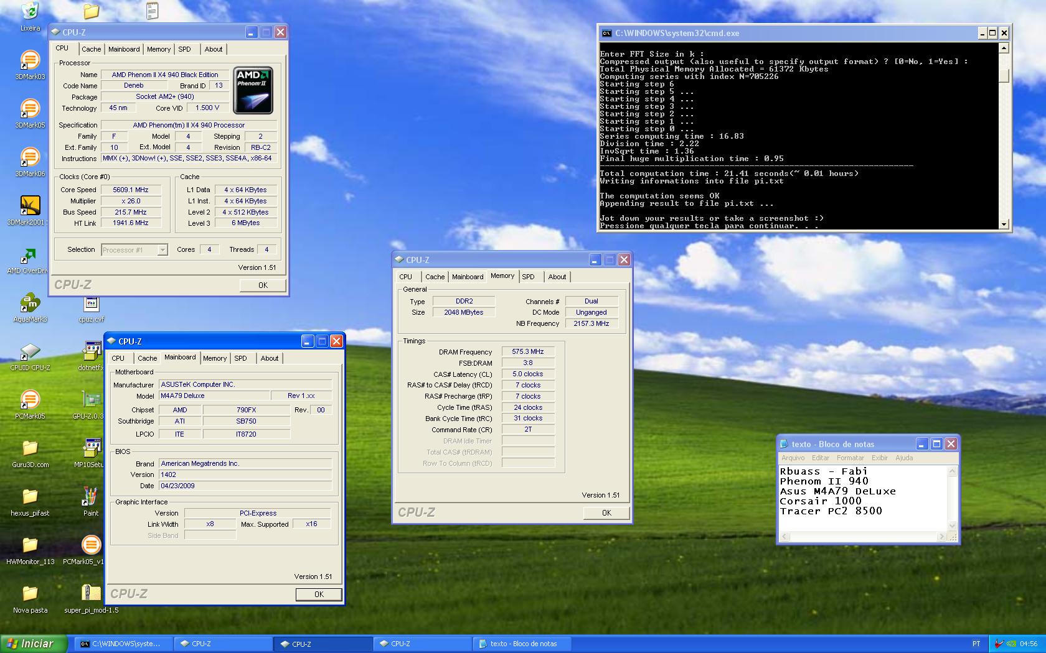Click OK in the Mainboard CPU-Z window
Screen dimensions: 1046x653
(319, 595)
